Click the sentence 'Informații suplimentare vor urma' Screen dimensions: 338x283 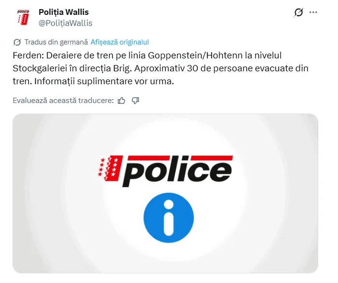104,81
